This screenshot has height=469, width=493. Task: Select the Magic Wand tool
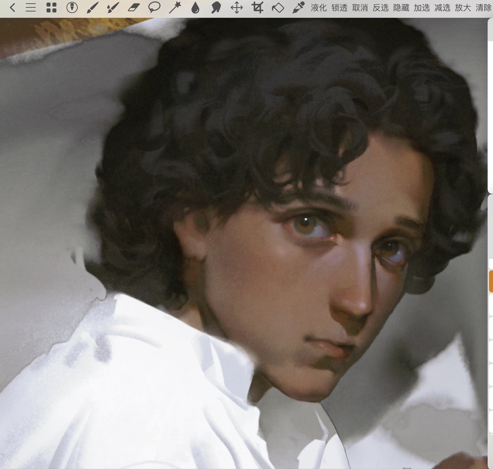175,7
